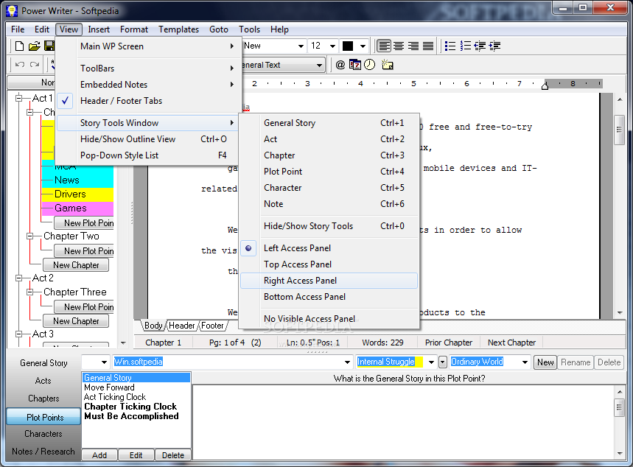This screenshot has height=467, width=633.
Task: Open the File menu
Action: (x=18, y=29)
